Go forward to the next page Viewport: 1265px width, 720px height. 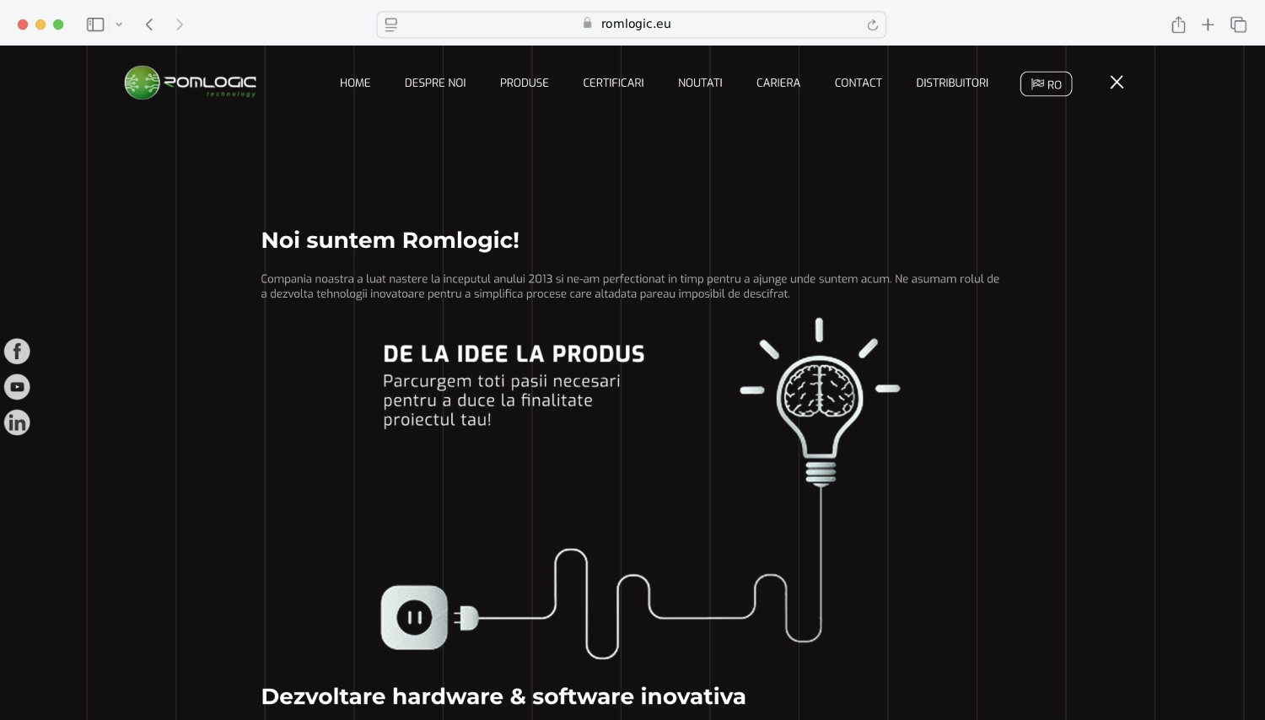click(180, 24)
